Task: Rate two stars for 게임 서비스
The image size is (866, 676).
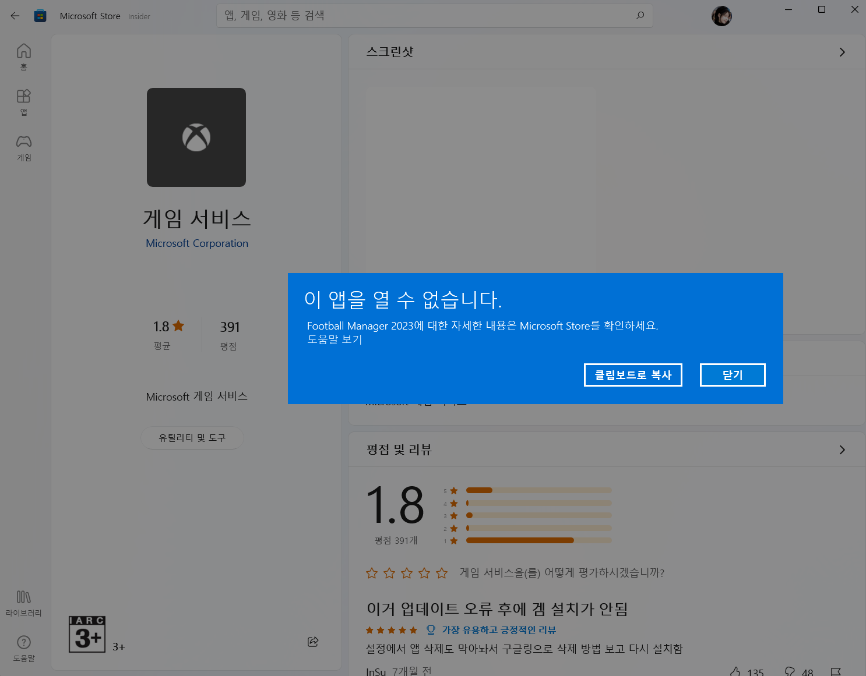Action: pyautogui.click(x=389, y=573)
